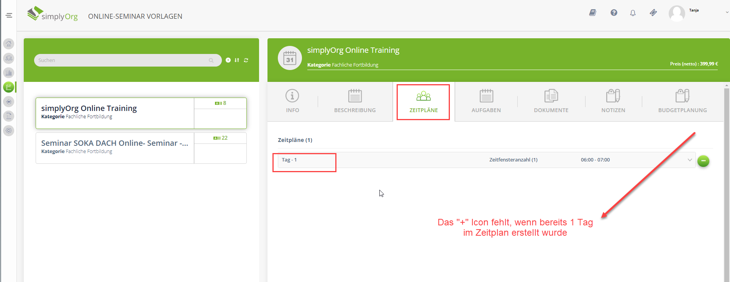Click the plus icon next to search
The width and height of the screenshot is (730, 282).
tap(228, 60)
